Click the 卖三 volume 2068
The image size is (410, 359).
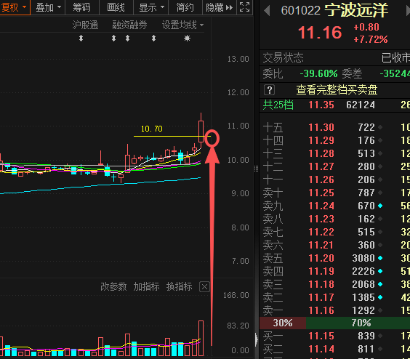click(363, 284)
